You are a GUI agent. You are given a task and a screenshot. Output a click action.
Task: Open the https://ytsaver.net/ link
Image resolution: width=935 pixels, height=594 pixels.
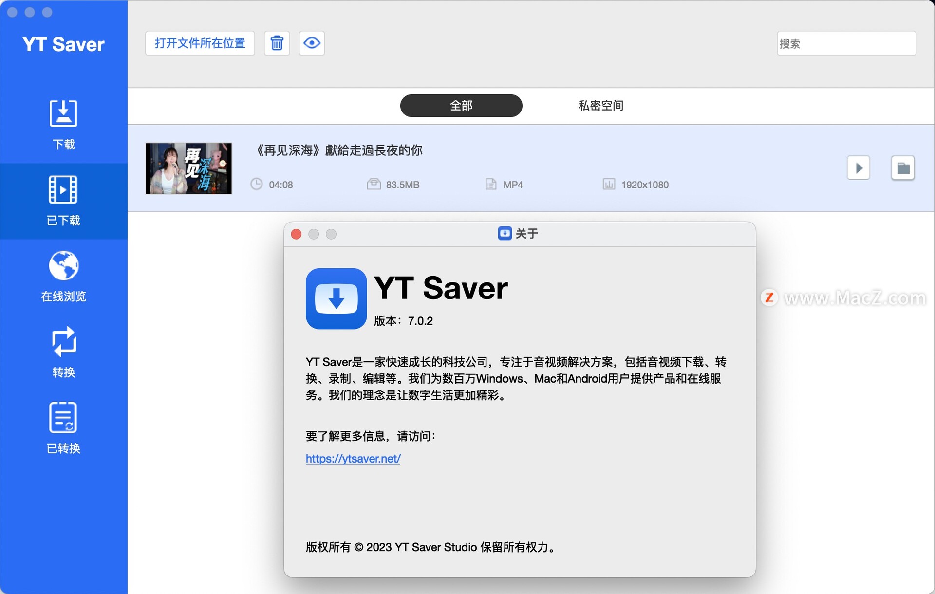pos(353,459)
